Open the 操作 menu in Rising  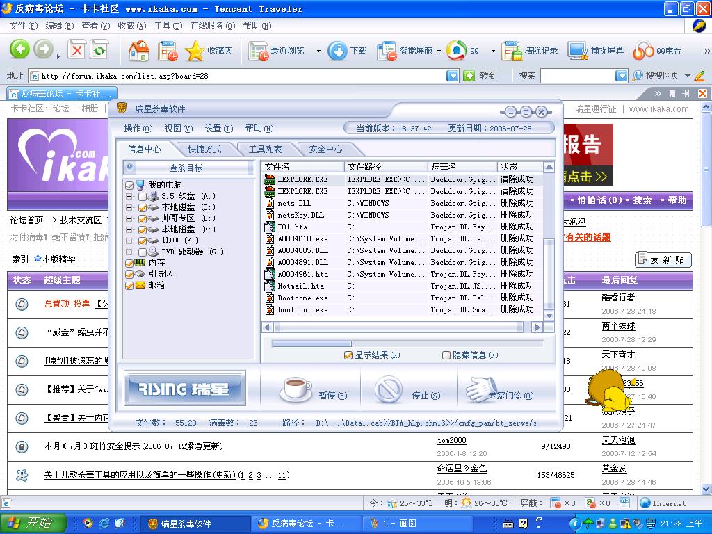(x=138, y=129)
